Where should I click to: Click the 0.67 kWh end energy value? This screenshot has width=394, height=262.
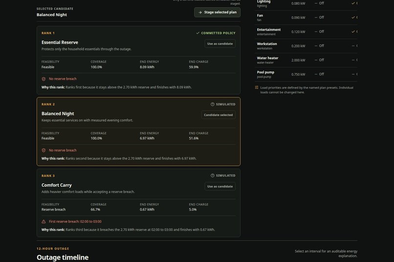pyautogui.click(x=147, y=209)
